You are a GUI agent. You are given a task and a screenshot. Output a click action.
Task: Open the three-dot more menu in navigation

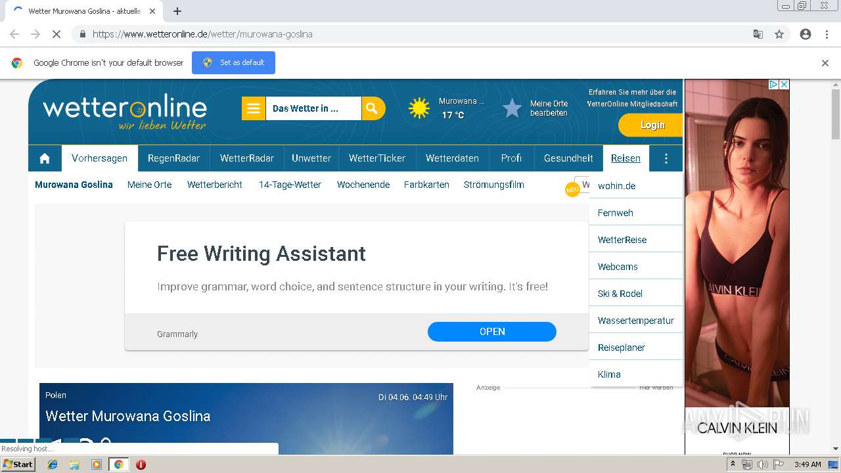click(666, 158)
